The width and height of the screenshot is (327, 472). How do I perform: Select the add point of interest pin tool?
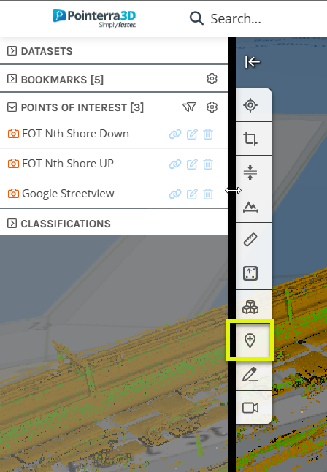coord(250,340)
